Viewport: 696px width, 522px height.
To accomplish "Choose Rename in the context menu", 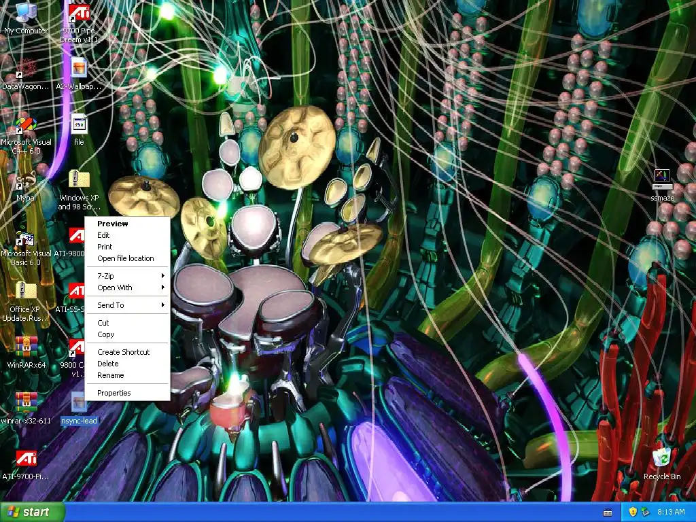I will coord(127,375).
